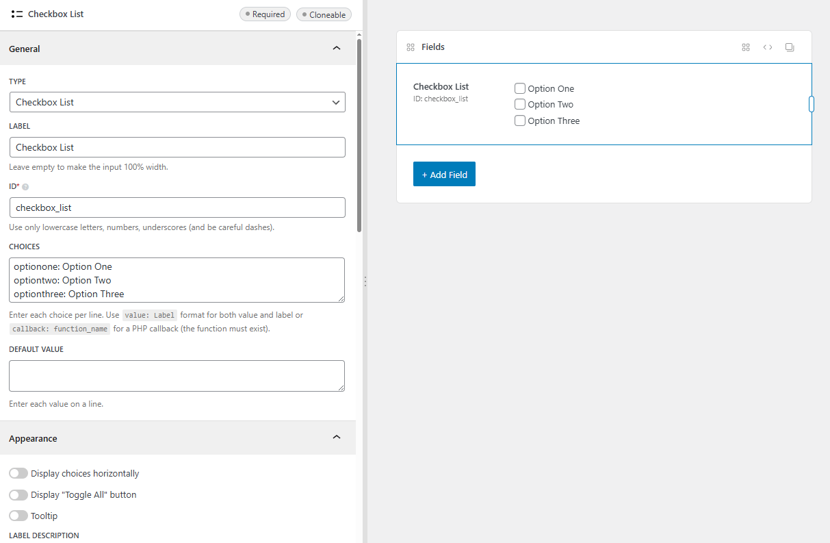Screen dimensions: 830x543
Task: Collapse the Appearance section
Action: coord(336,437)
